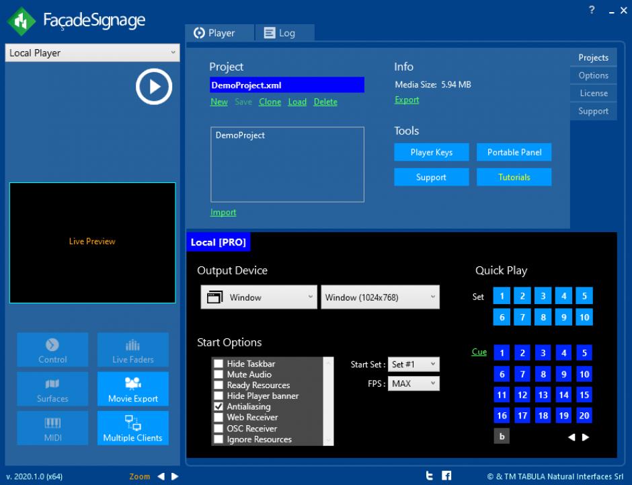This screenshot has width=632, height=485.
Task: Enable Web Receiver option
Action: (x=219, y=417)
